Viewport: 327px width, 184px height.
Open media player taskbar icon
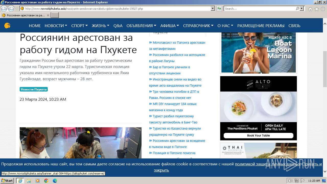coord(38,181)
